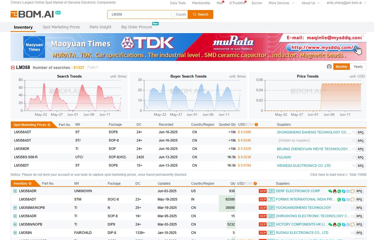
Task: Click mail icon for FORMIX INTERNATIONAL INDIA
Action: (x=348, y=199)
